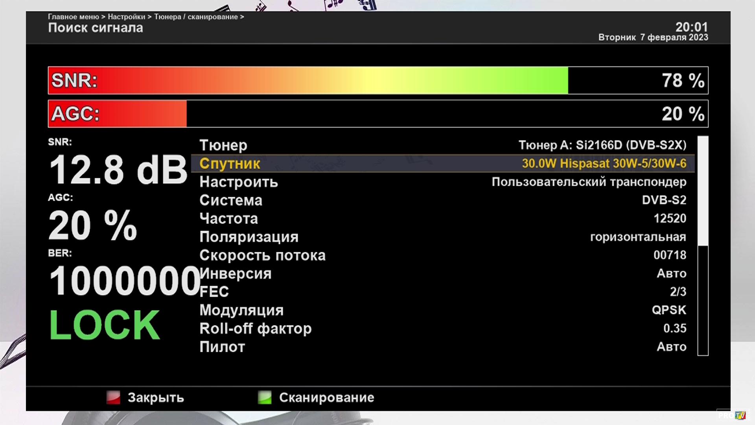Edit Скорость потока value 00718
The width and height of the screenshot is (755, 425).
[x=670, y=255]
